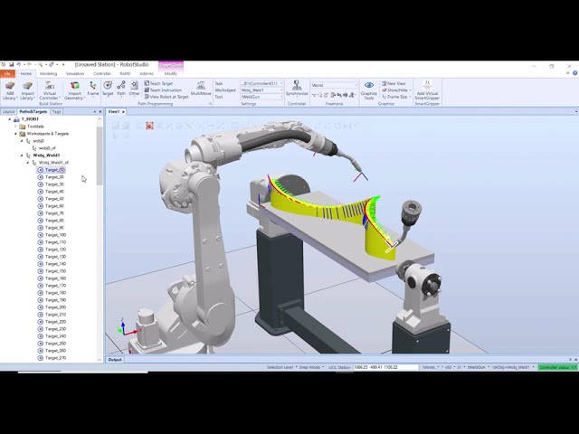Switch to the Layout panel tab

coord(8,111)
